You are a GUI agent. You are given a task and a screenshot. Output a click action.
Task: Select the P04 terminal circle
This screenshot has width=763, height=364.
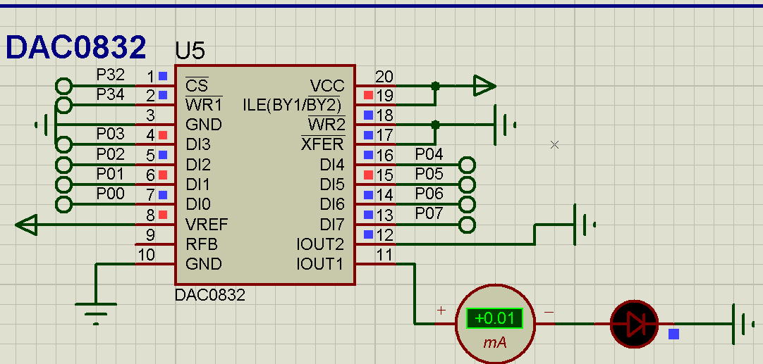467,165
